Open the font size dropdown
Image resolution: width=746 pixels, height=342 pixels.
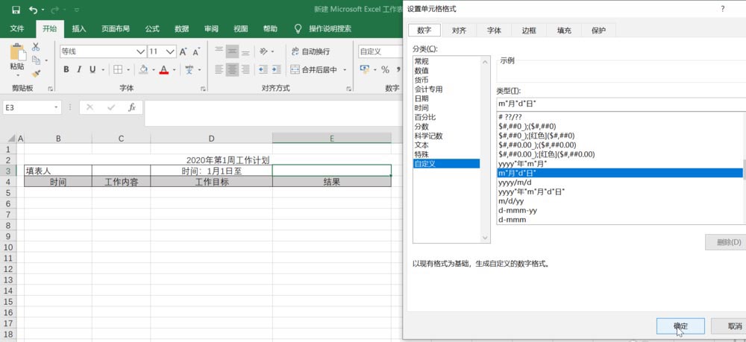coord(172,51)
